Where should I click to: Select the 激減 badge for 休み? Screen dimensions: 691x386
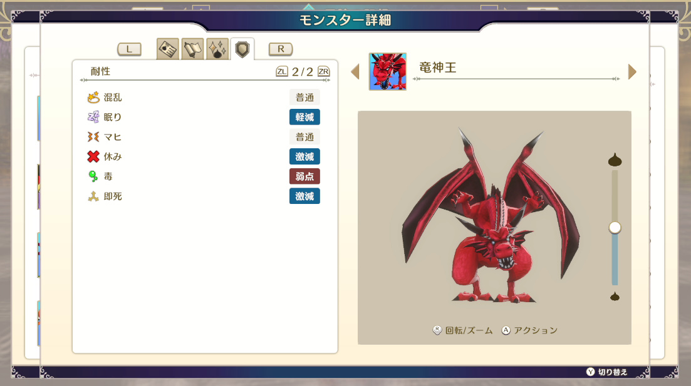(x=304, y=156)
